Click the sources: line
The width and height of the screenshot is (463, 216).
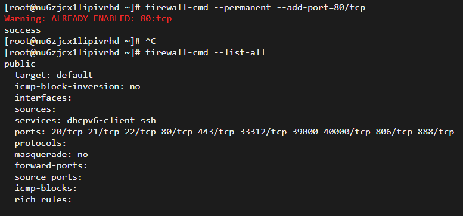[x=35, y=109]
